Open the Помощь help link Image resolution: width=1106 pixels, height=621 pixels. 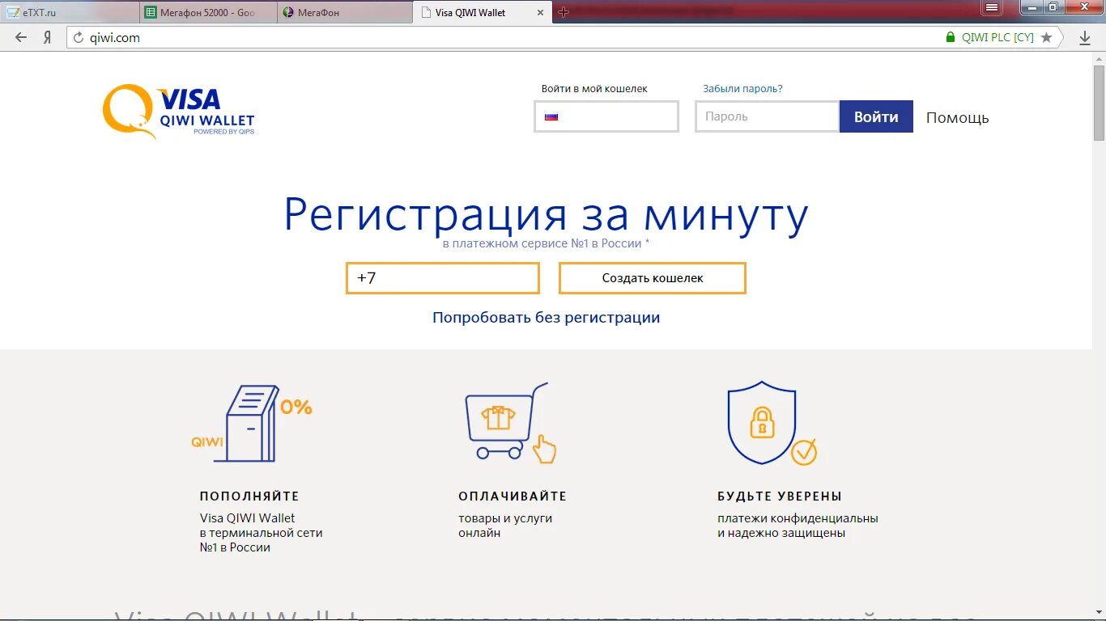click(x=958, y=117)
